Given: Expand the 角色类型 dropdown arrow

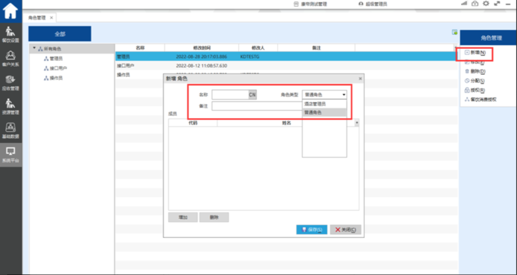Looking at the screenshot, I should click(344, 95).
